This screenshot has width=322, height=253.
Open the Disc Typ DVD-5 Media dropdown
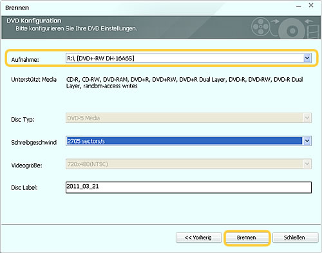[x=189, y=118]
